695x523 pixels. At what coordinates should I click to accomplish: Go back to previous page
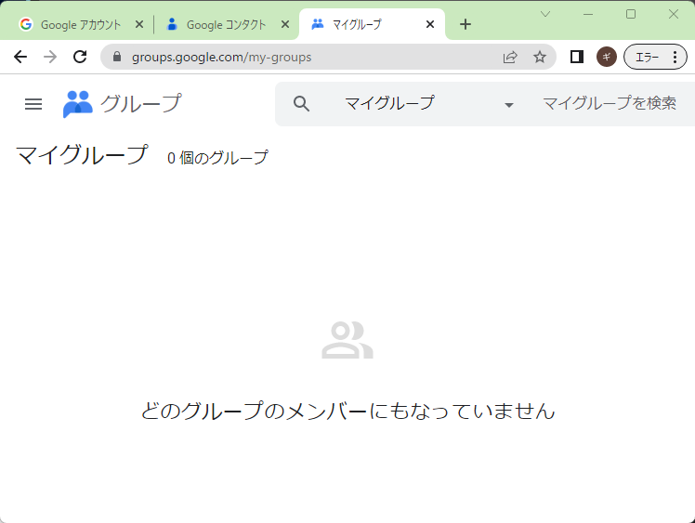tap(20, 57)
